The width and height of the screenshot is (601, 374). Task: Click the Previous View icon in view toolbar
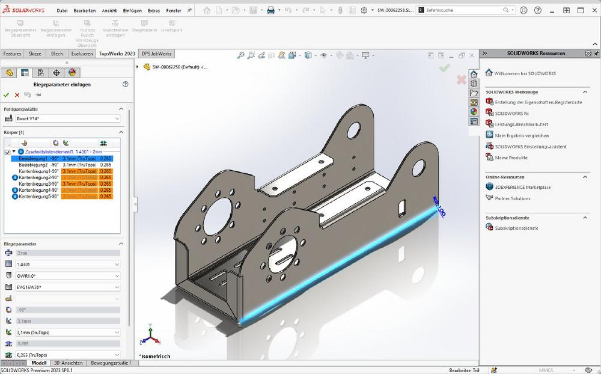[261, 56]
